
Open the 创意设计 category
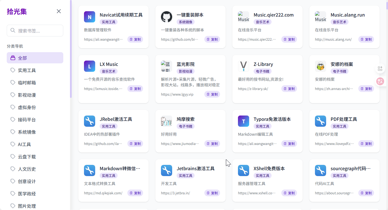(35, 181)
